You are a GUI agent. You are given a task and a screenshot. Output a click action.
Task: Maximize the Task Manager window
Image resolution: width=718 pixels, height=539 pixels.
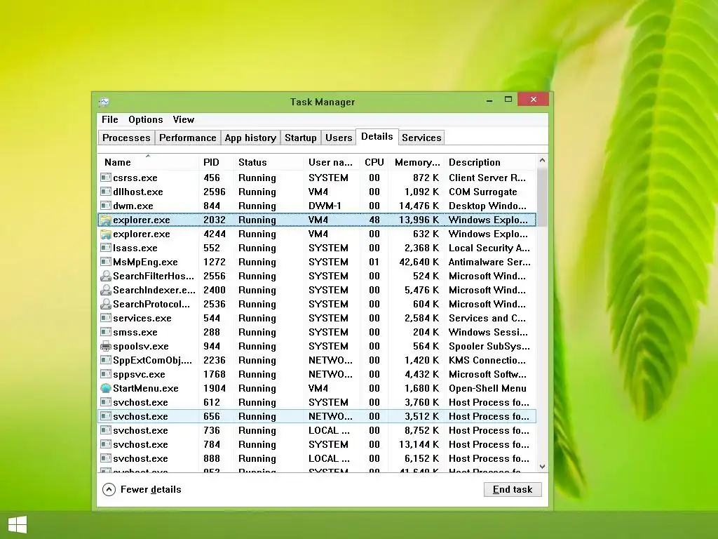508,100
